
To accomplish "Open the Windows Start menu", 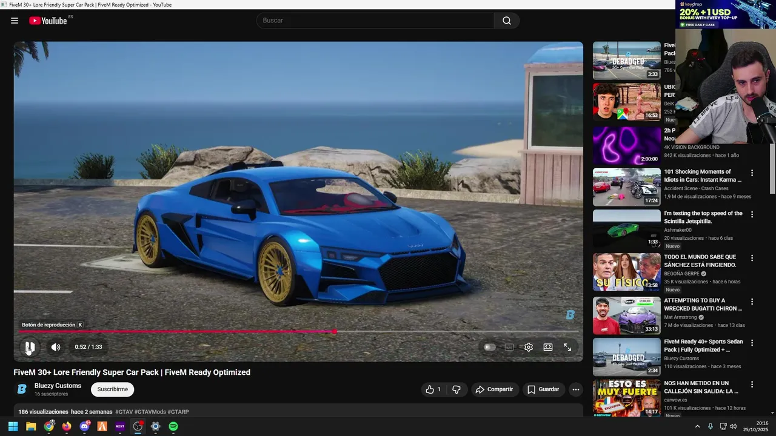I will coord(13,426).
